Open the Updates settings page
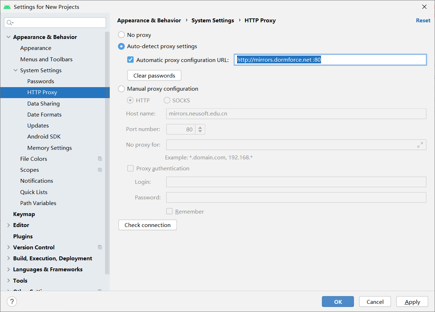 click(x=38, y=126)
